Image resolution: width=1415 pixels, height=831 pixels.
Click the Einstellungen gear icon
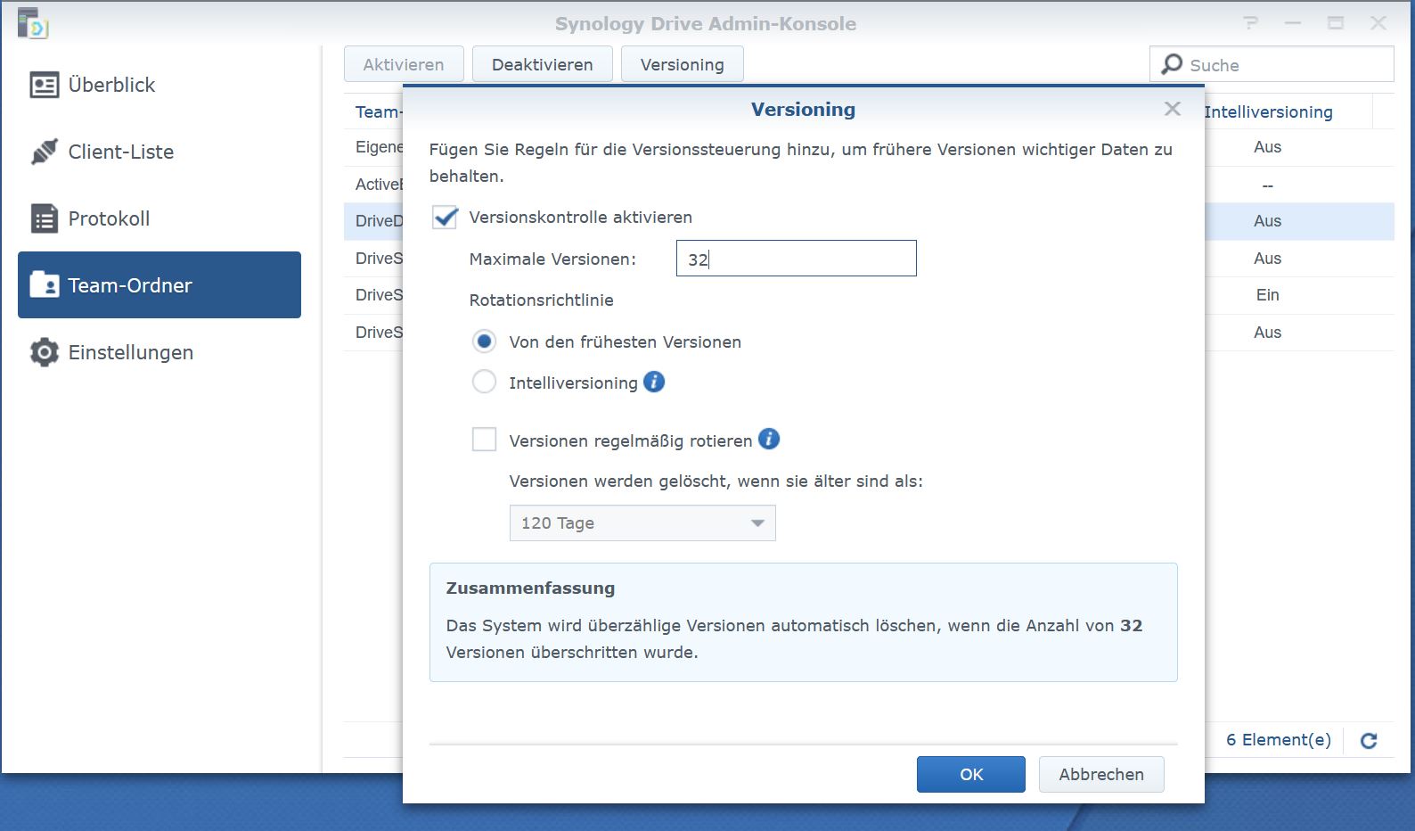point(44,352)
